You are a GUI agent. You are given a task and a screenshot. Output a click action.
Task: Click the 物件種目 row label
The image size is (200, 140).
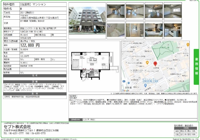(9, 4)
